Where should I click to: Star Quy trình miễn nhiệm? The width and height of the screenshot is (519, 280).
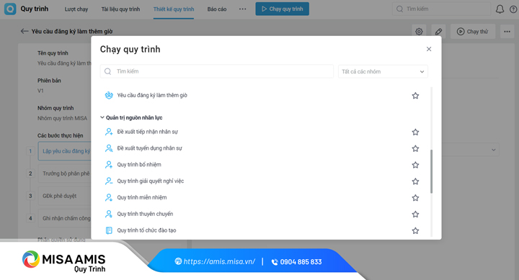pos(415,198)
